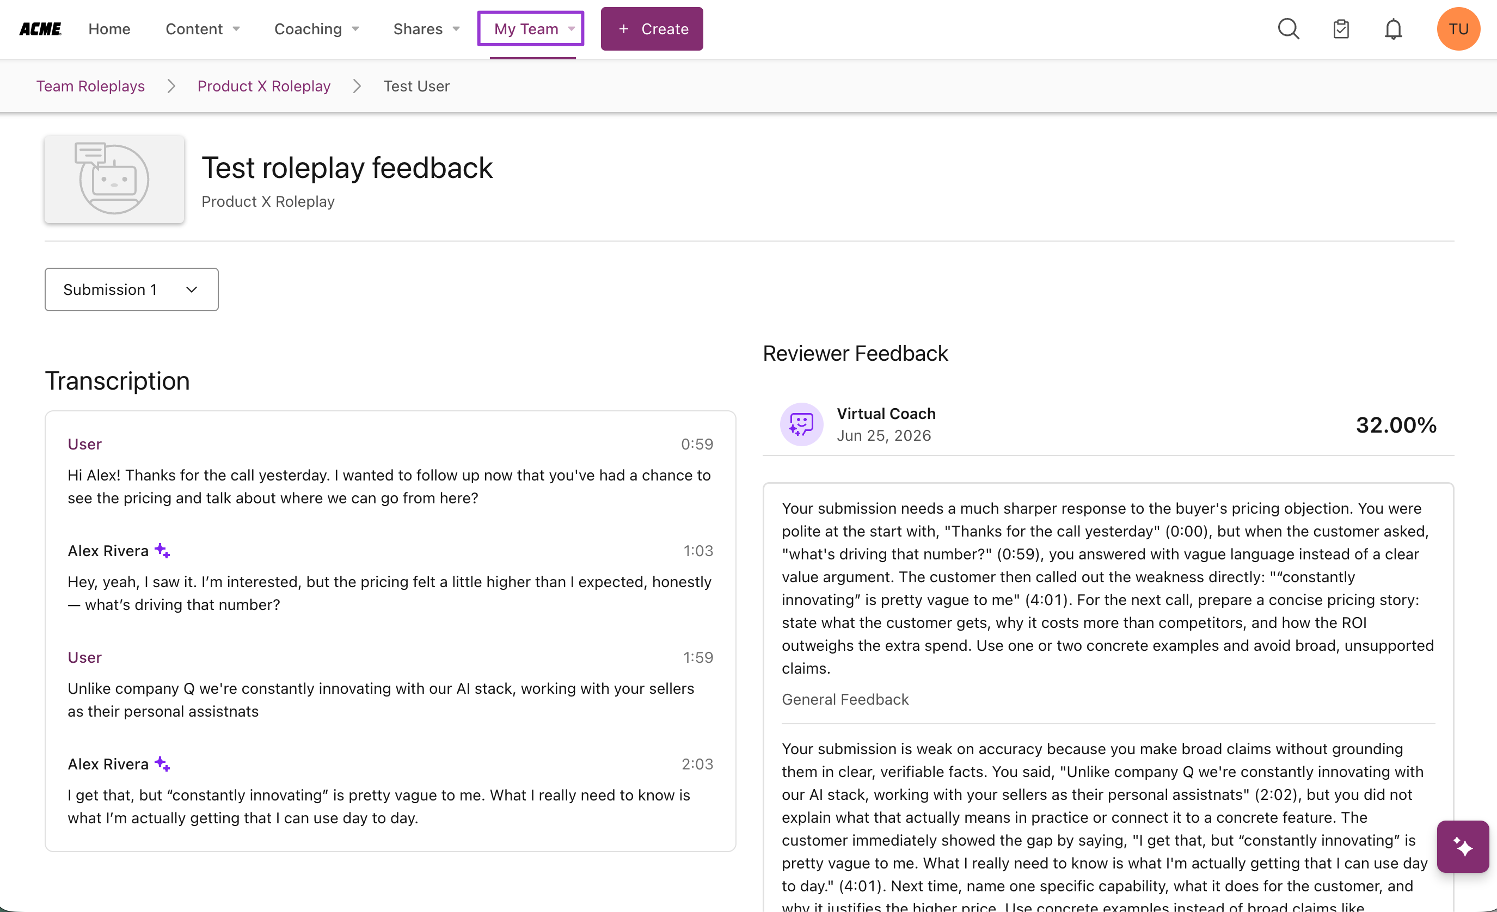This screenshot has height=912, width=1497.
Task: Click Test User breadcrumb text
Action: coord(416,86)
